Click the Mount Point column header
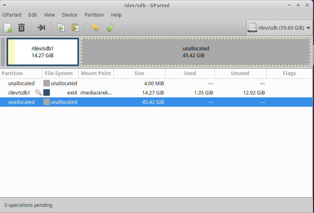This screenshot has width=314, height=213. 96,73
